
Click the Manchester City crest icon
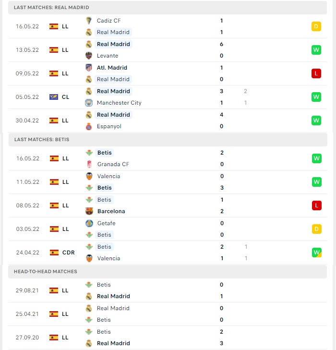click(89, 103)
